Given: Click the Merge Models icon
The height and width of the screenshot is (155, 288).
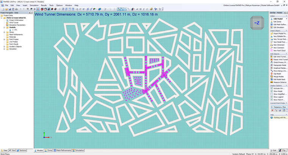Looking at the screenshot, I should 272,77.
